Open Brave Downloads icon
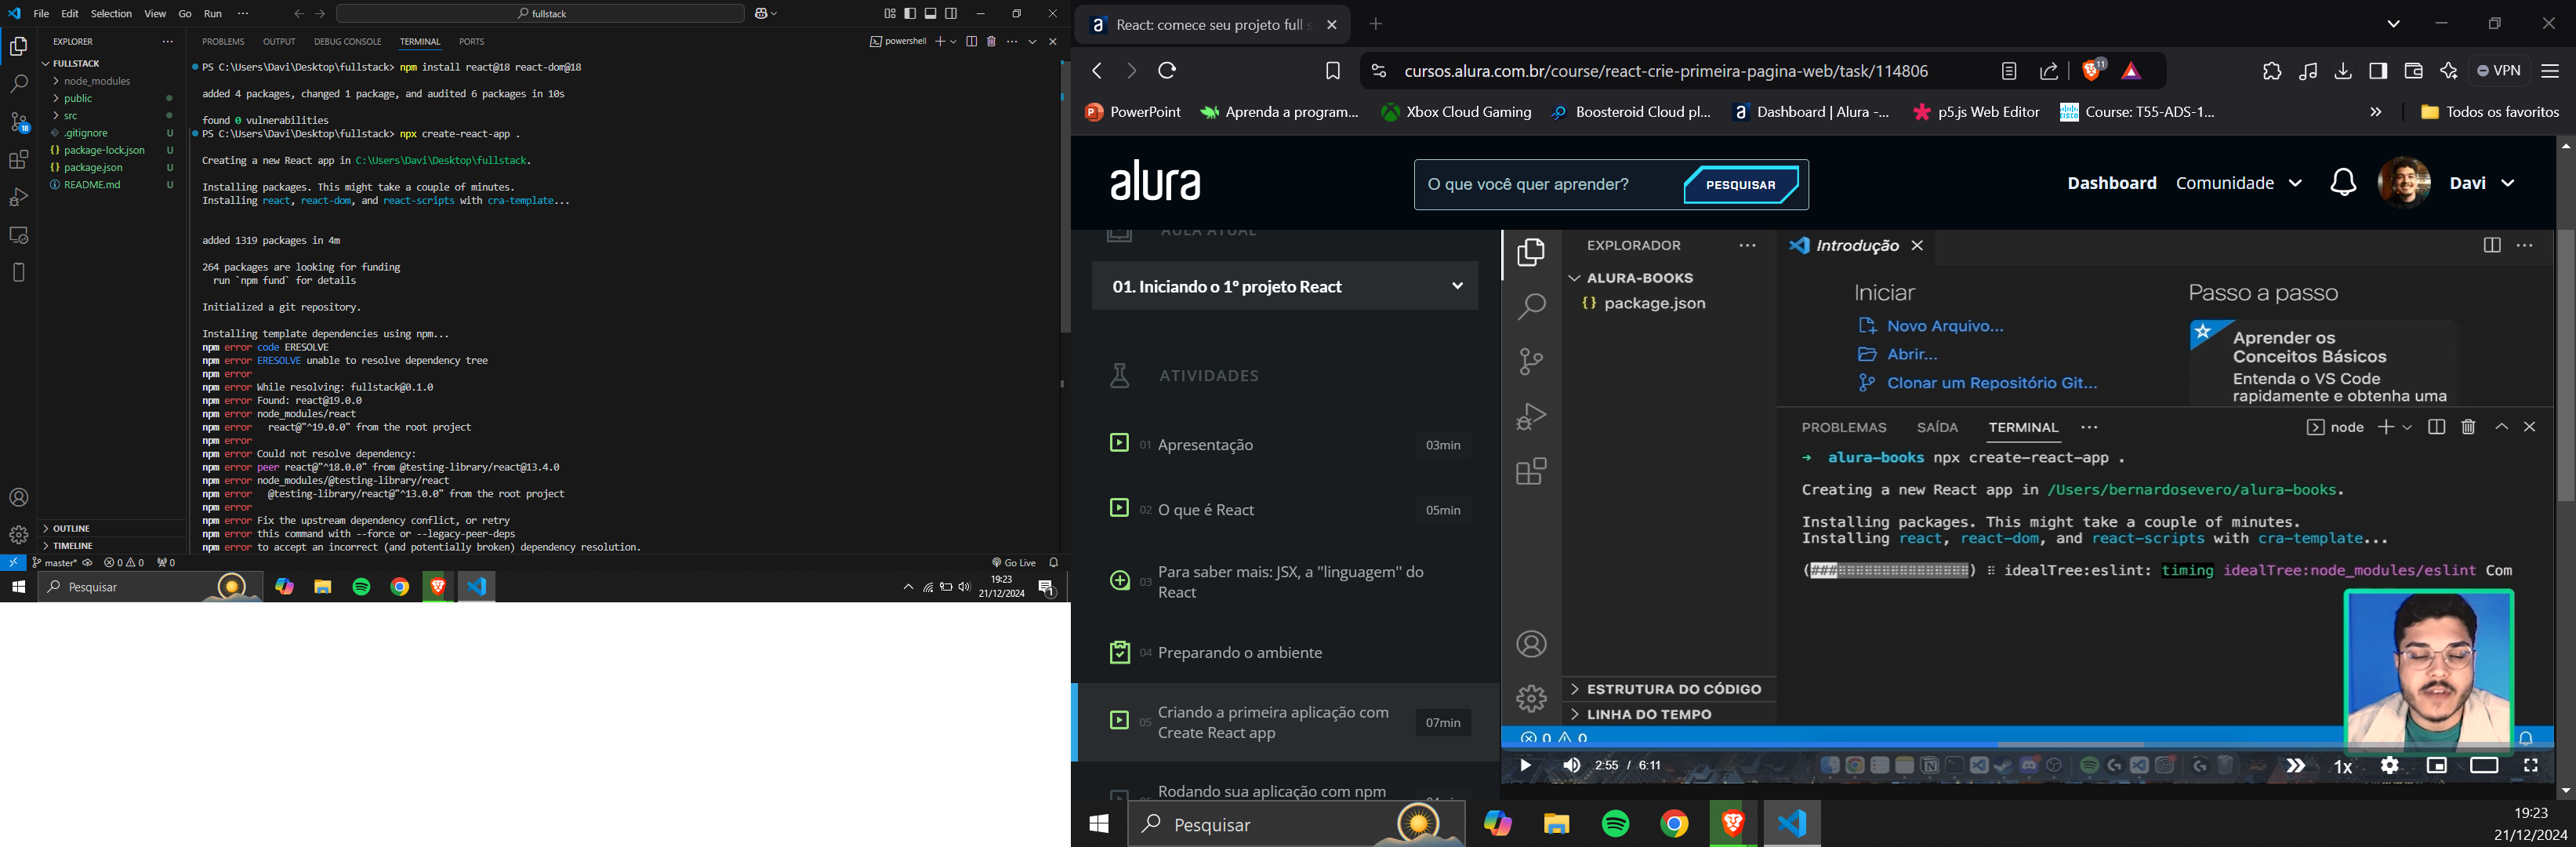The width and height of the screenshot is (2576, 847). 2343,71
